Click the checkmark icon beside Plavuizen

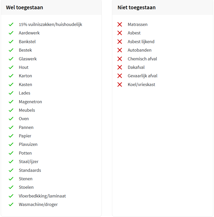[11, 144]
